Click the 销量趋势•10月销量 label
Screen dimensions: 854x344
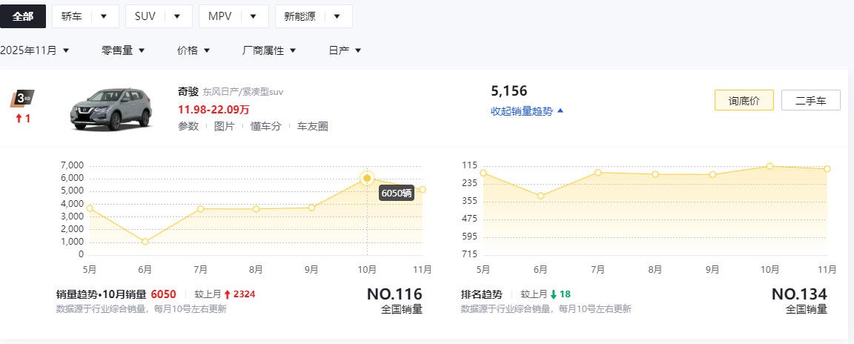pyautogui.click(x=102, y=294)
